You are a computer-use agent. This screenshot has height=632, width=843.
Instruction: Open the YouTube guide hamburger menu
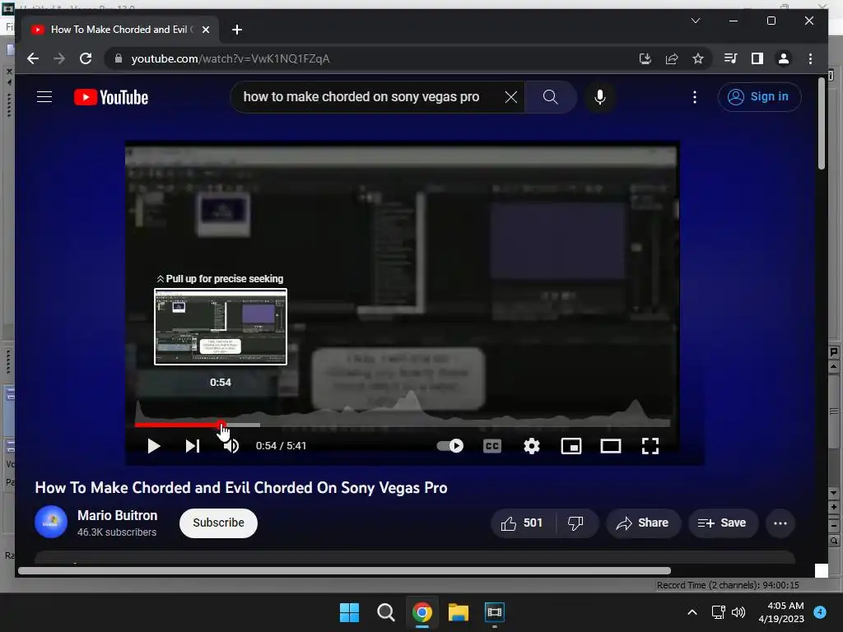coord(44,97)
